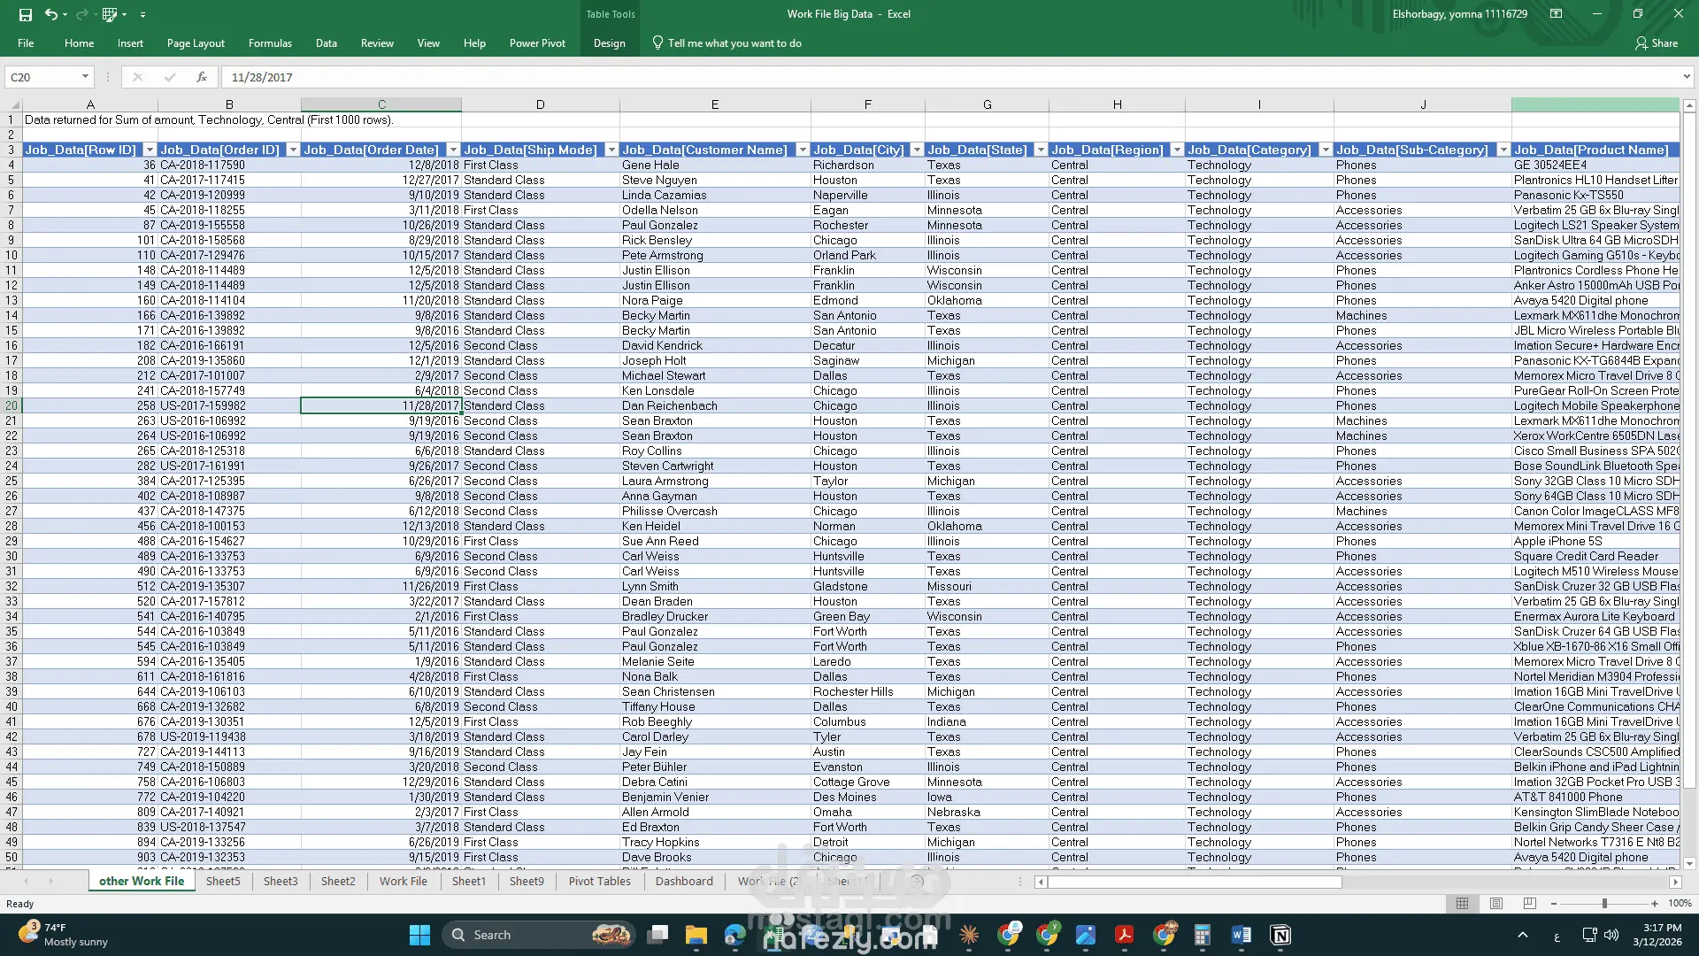
Task: Open Customize Quick Access Toolbar arrow
Action: point(142,15)
